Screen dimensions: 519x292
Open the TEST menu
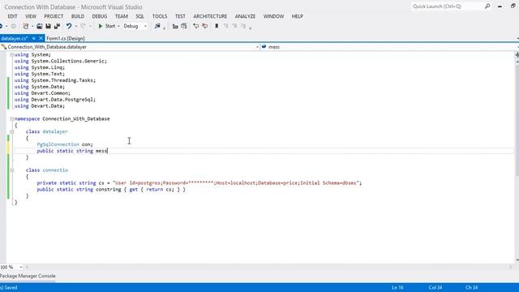[180, 16]
